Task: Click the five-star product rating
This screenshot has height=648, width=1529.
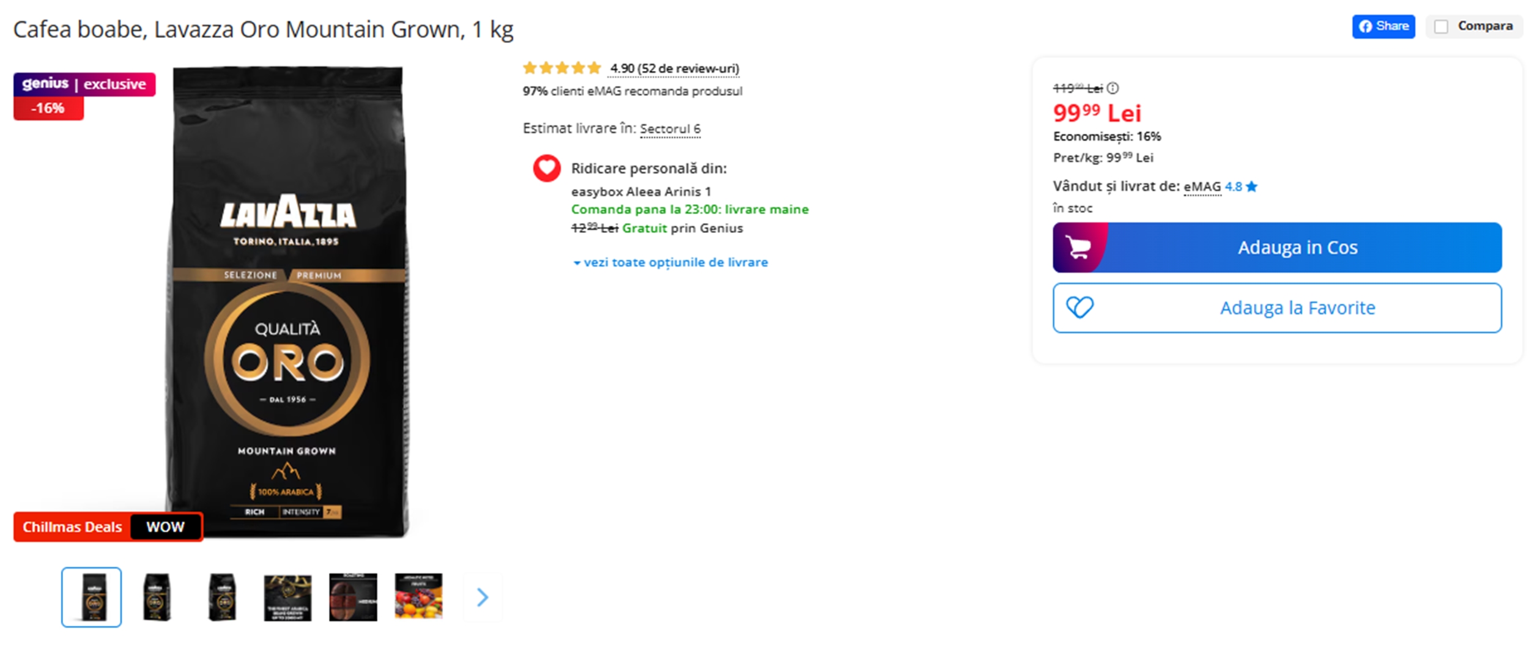Action: pos(561,68)
